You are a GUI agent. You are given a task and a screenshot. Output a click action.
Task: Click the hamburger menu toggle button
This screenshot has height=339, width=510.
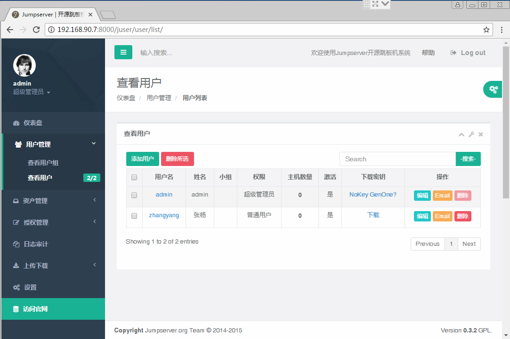click(123, 52)
